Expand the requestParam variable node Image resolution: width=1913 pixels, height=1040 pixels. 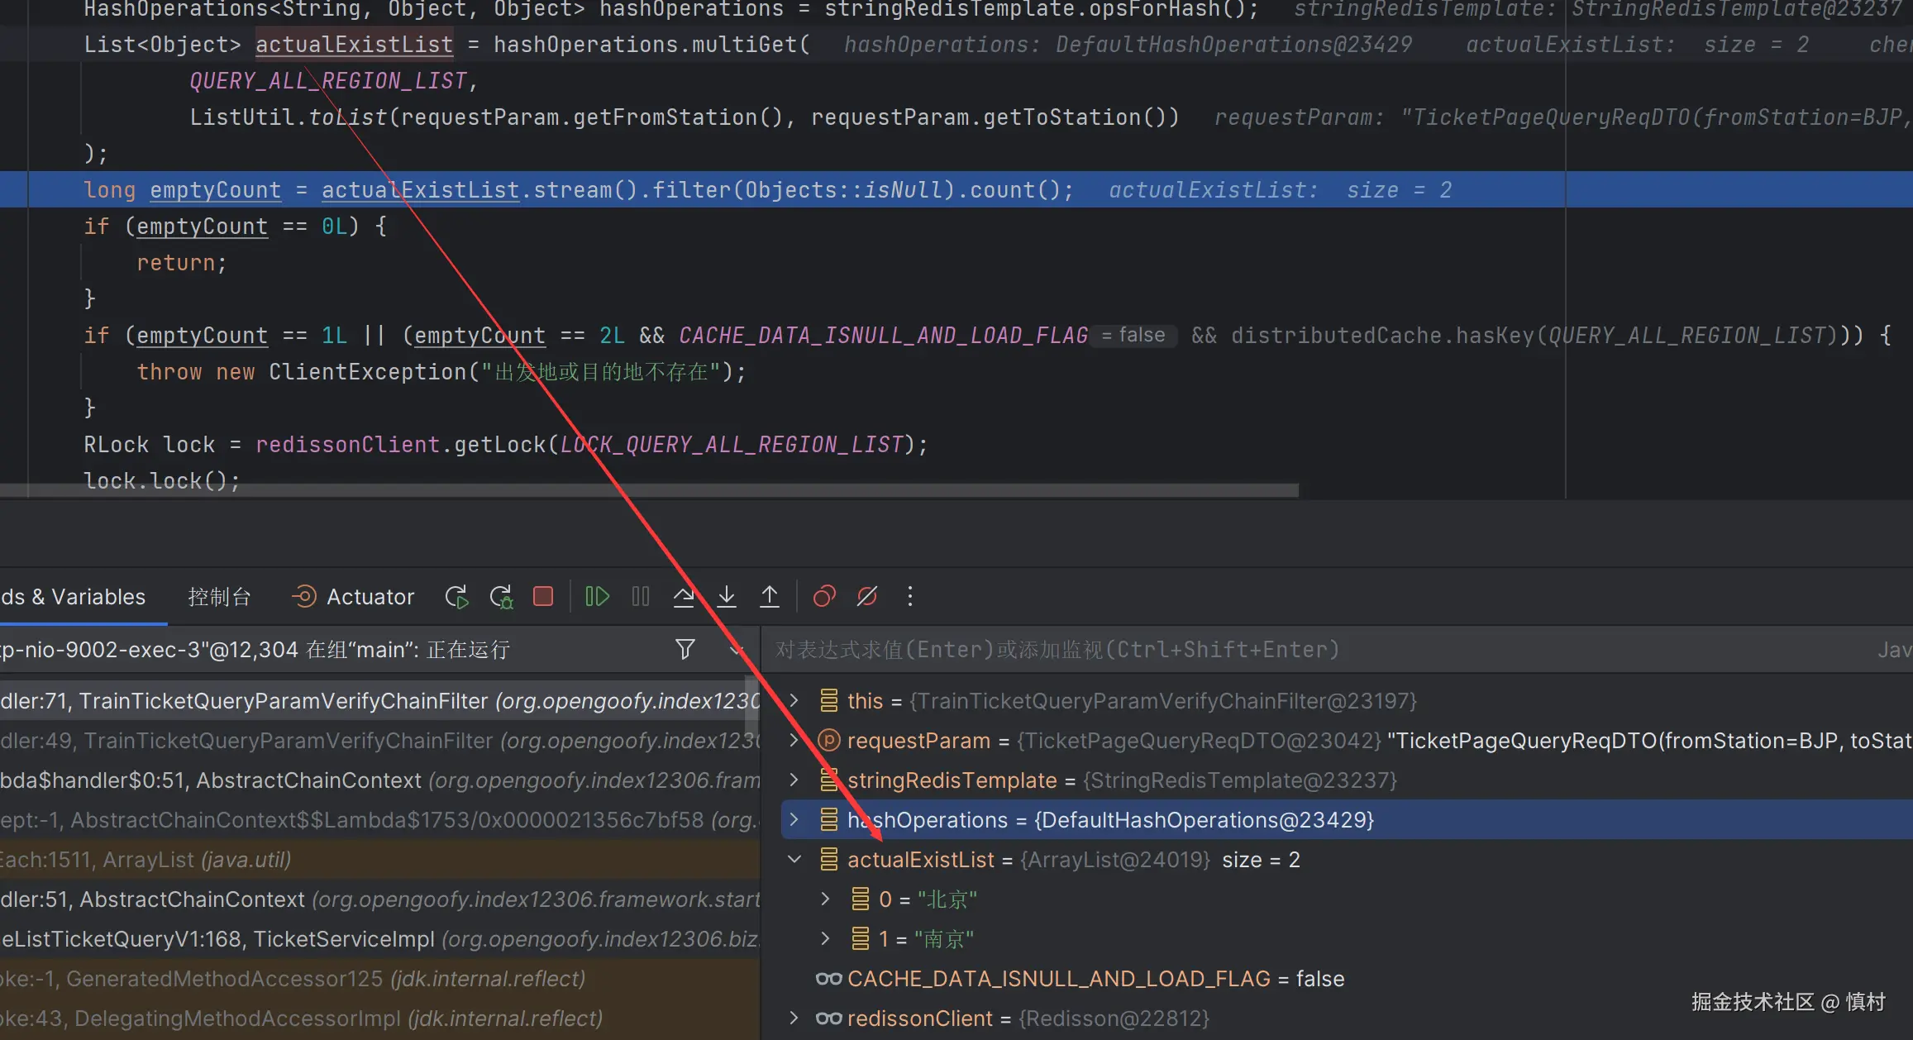pos(794,741)
